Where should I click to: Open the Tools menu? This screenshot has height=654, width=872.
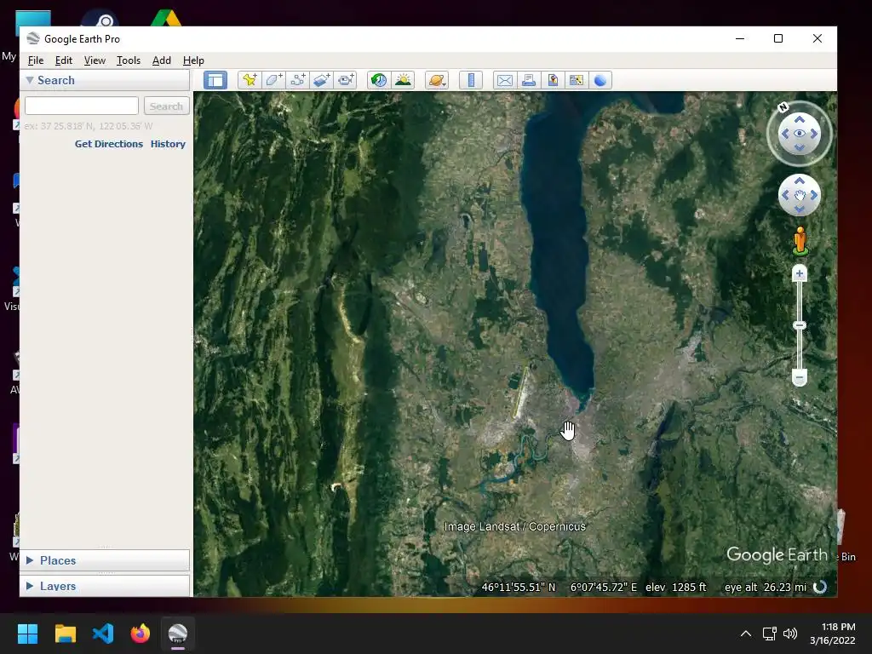pos(129,60)
